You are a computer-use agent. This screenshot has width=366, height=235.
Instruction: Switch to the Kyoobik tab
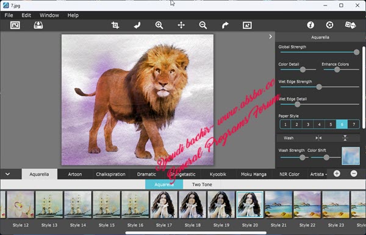pyautogui.click(x=218, y=174)
